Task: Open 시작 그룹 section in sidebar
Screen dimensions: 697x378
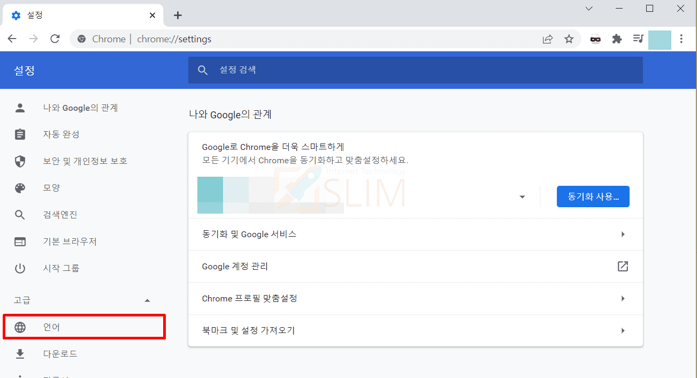Action: point(62,268)
